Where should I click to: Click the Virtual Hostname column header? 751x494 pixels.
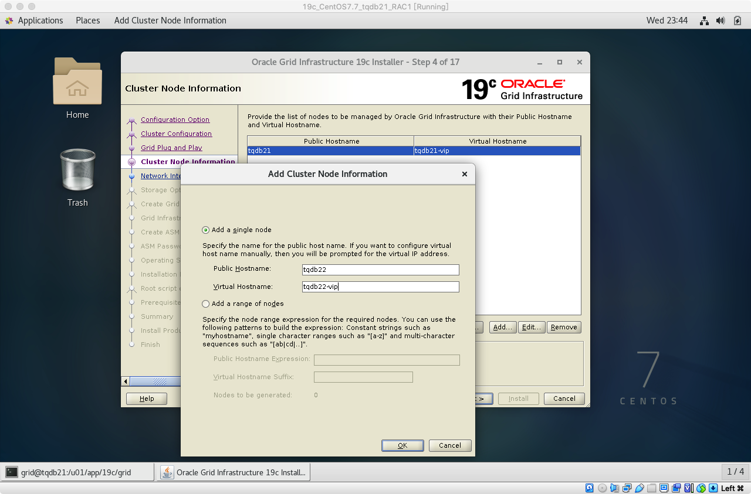[498, 141]
